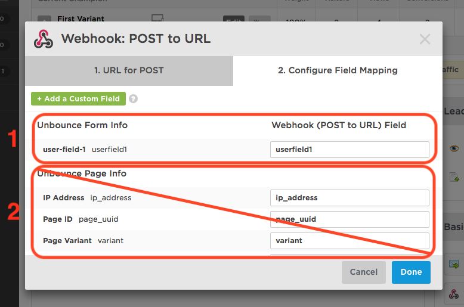Viewport: 464px width, 307px height.
Task: Edit the page_uuid webhook field input
Action: tap(349, 219)
